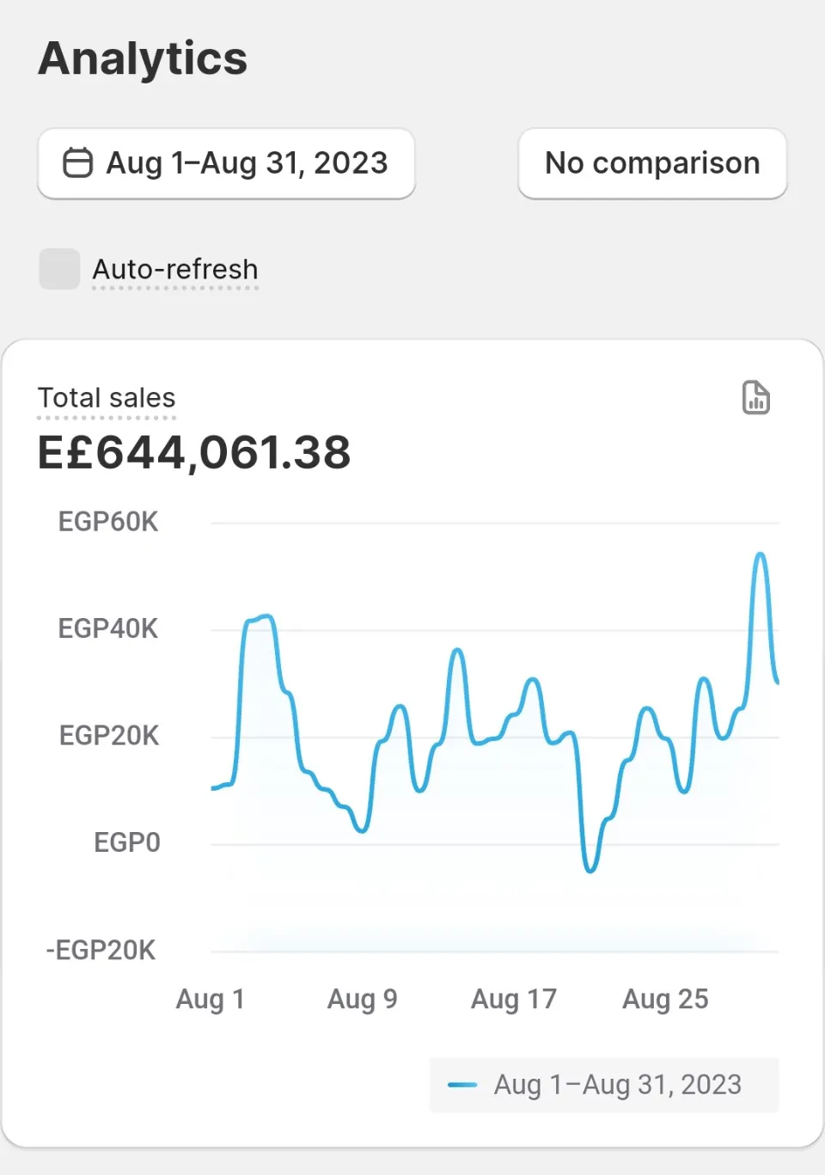Viewport: 825px width, 1175px height.
Task: Click the Aug 1 x-axis label
Action: (x=211, y=999)
